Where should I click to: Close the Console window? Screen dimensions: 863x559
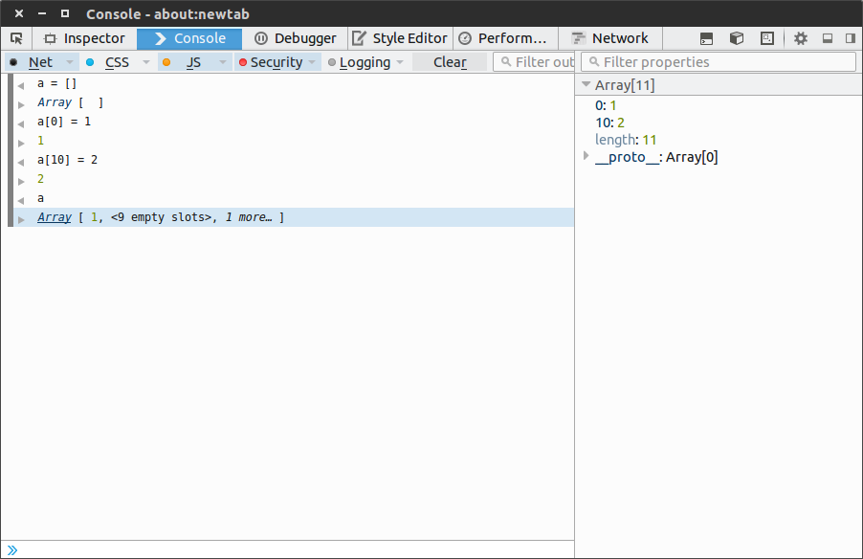(x=19, y=13)
